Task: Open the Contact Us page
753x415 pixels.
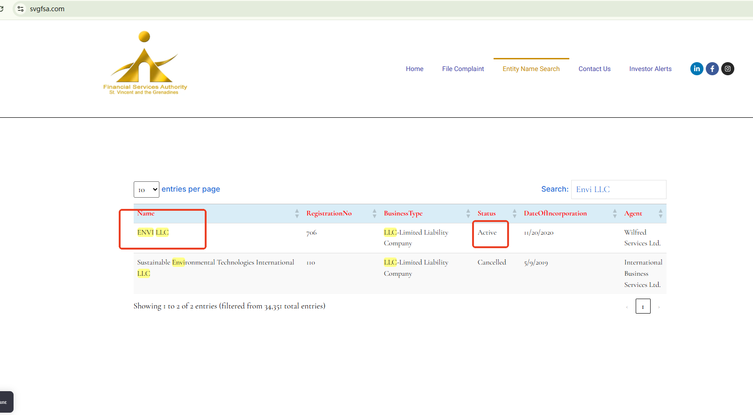Action: (594, 69)
